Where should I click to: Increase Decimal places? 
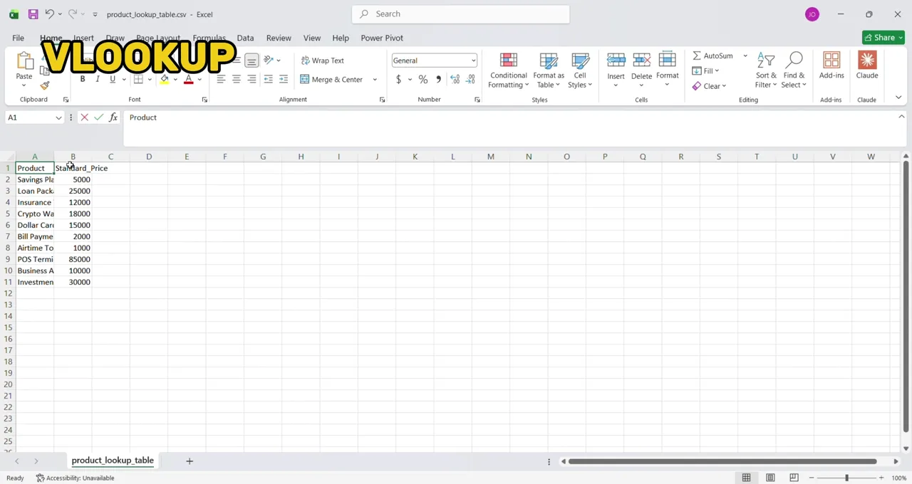(455, 79)
